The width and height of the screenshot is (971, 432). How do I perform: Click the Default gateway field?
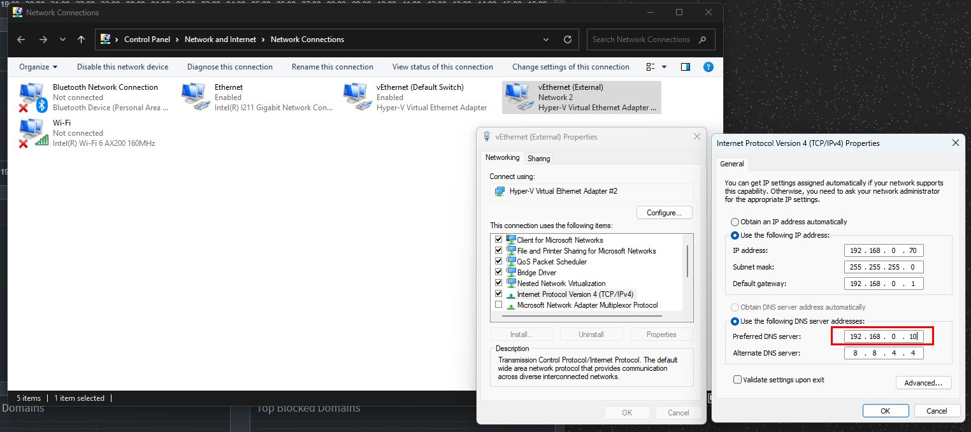884,284
